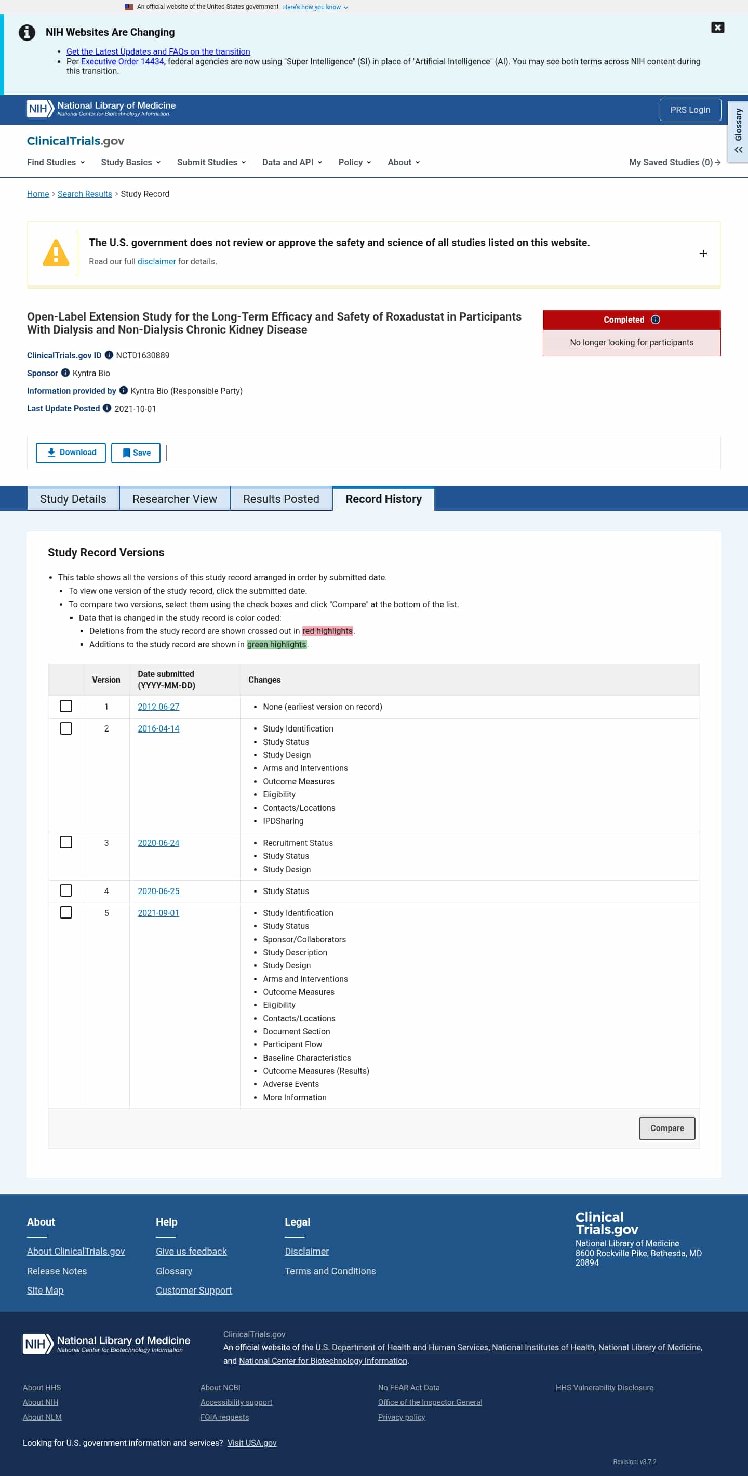Click the Compare button

(666, 1127)
